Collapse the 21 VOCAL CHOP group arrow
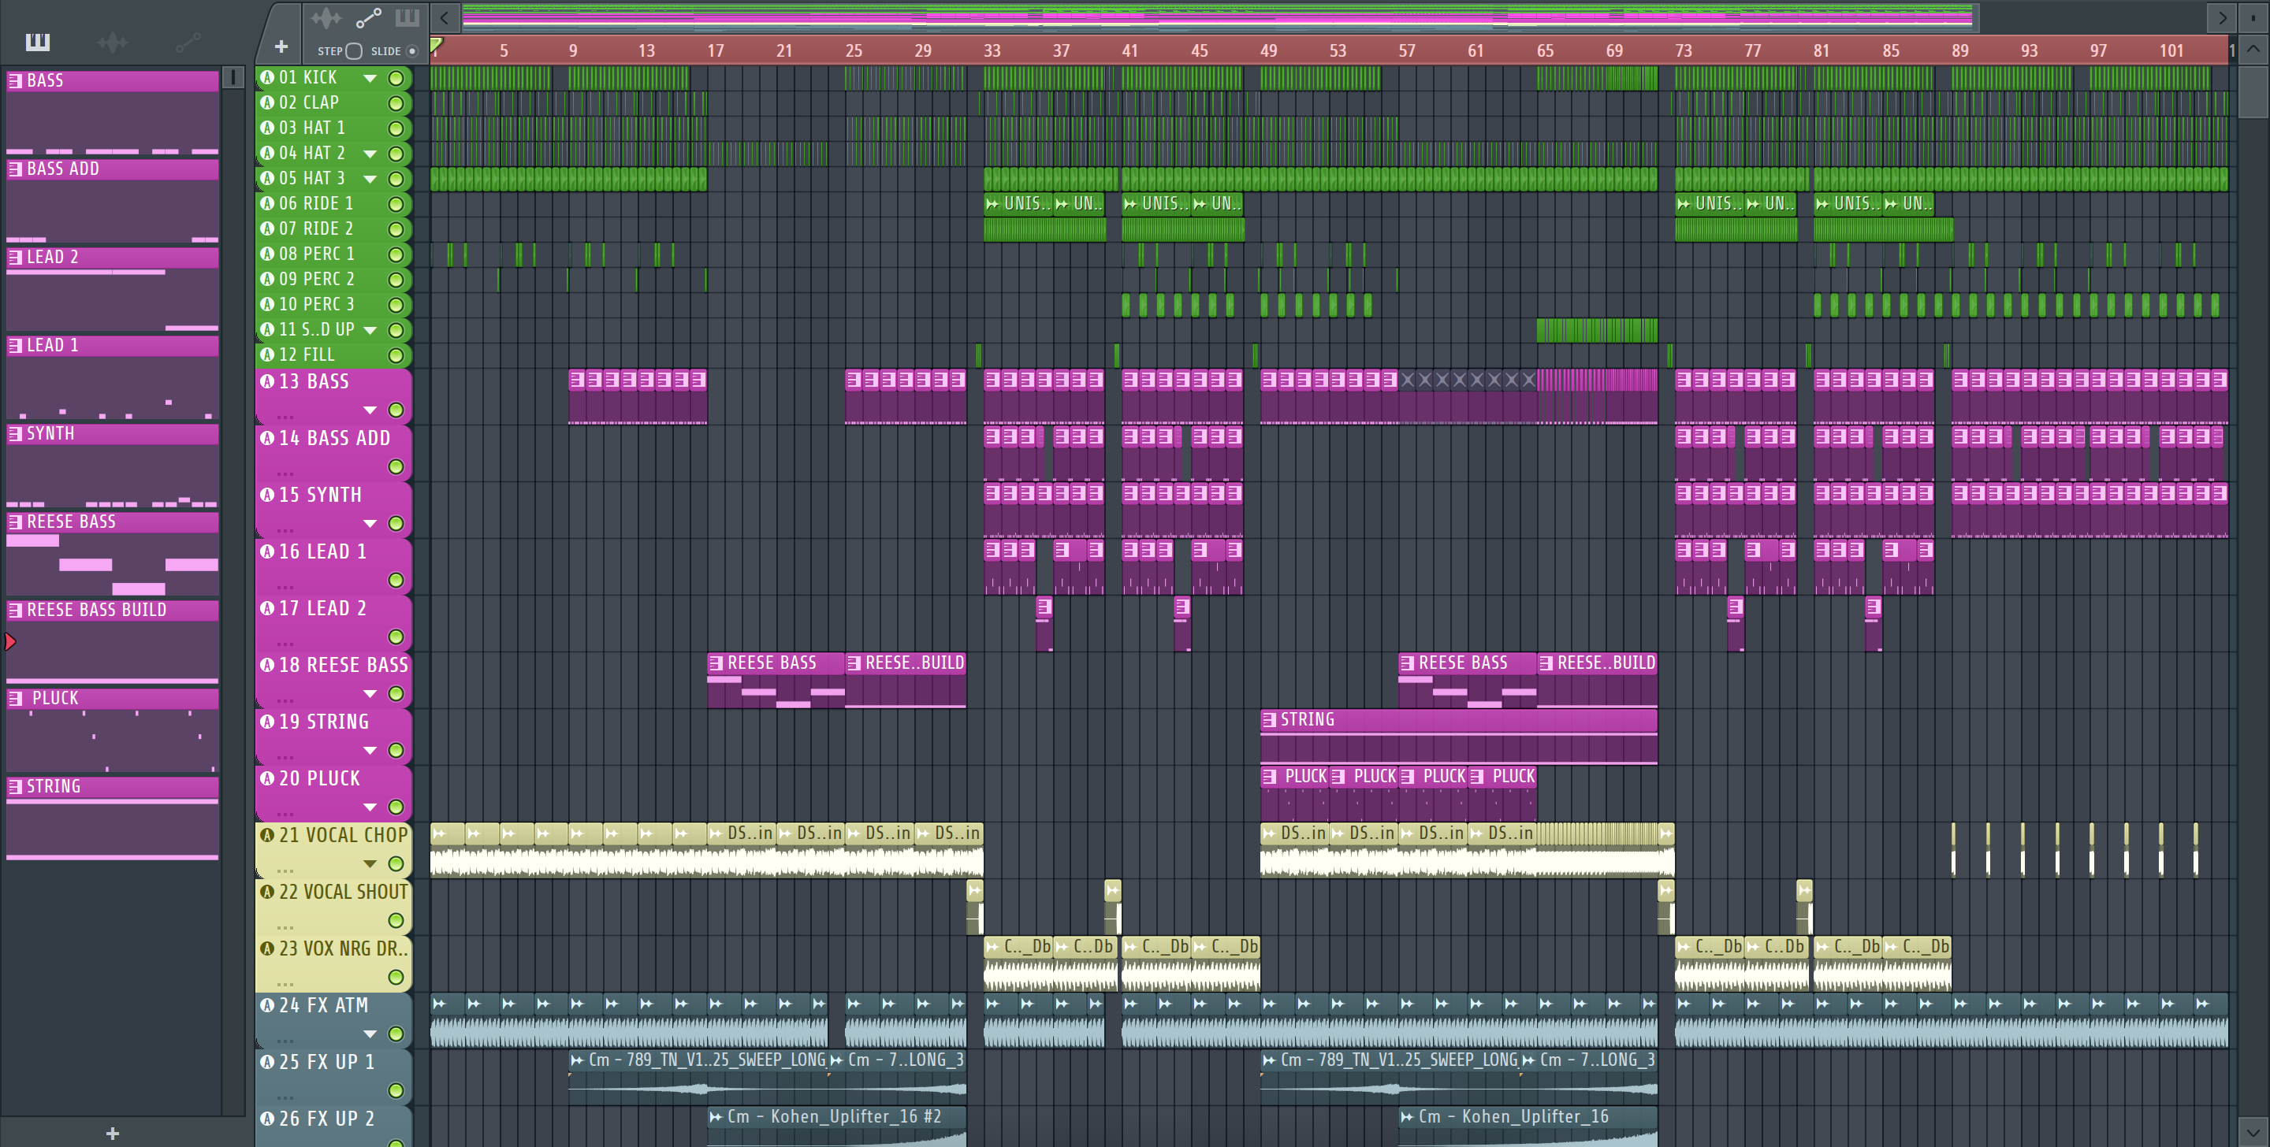The height and width of the screenshot is (1147, 2270). (x=370, y=864)
